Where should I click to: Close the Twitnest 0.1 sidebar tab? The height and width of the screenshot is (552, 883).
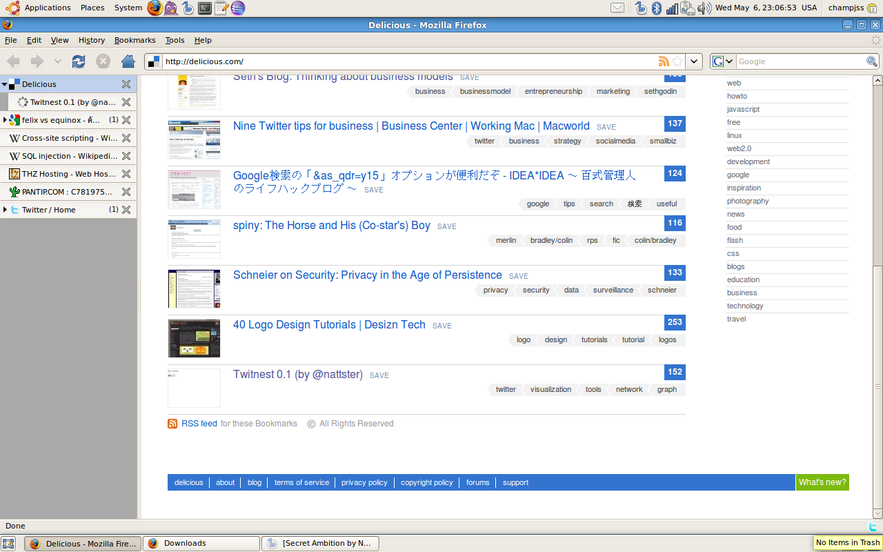pos(126,102)
